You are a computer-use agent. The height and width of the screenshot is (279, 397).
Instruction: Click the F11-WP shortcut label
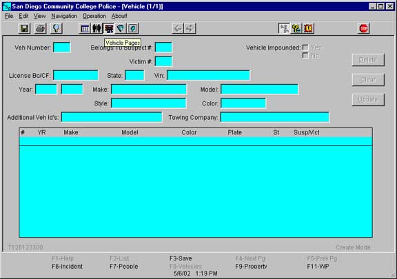point(318,267)
